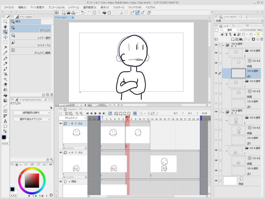
Task: Toggle loop playback in timeline
Action: [x=110, y=113]
